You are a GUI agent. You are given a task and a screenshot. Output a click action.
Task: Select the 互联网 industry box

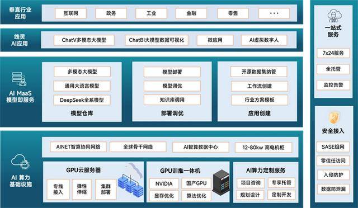tap(71, 13)
